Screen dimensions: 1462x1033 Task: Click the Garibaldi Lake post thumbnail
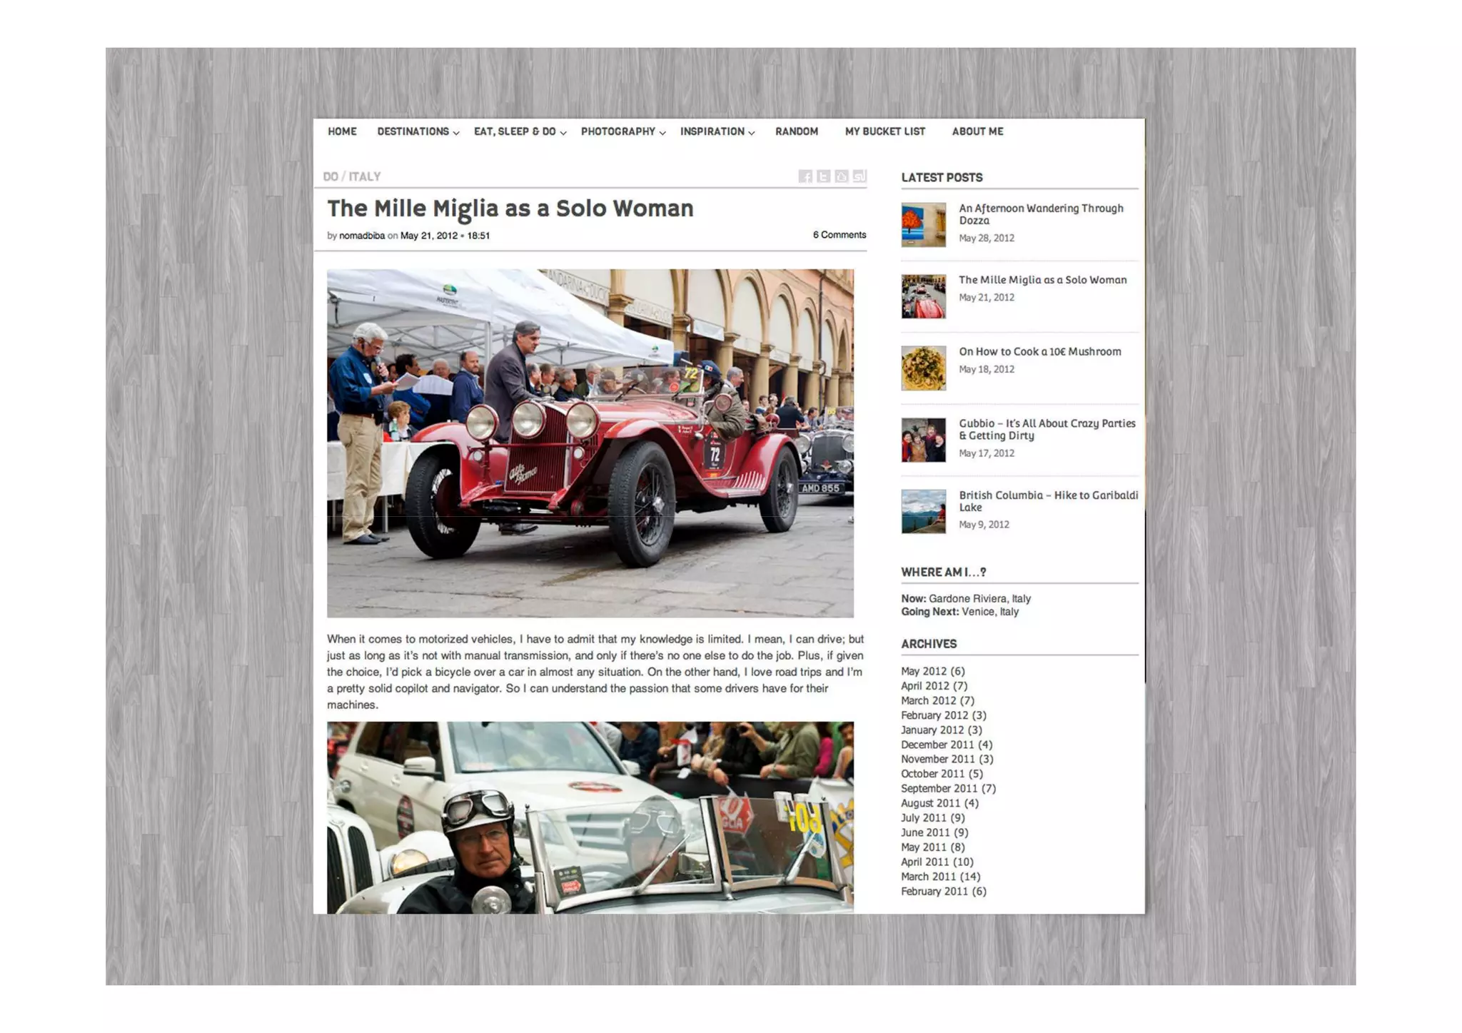[x=924, y=511]
